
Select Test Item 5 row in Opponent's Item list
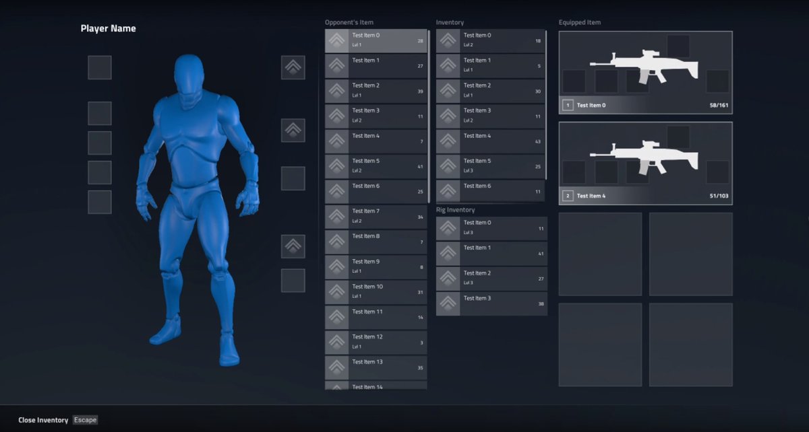[x=376, y=167]
